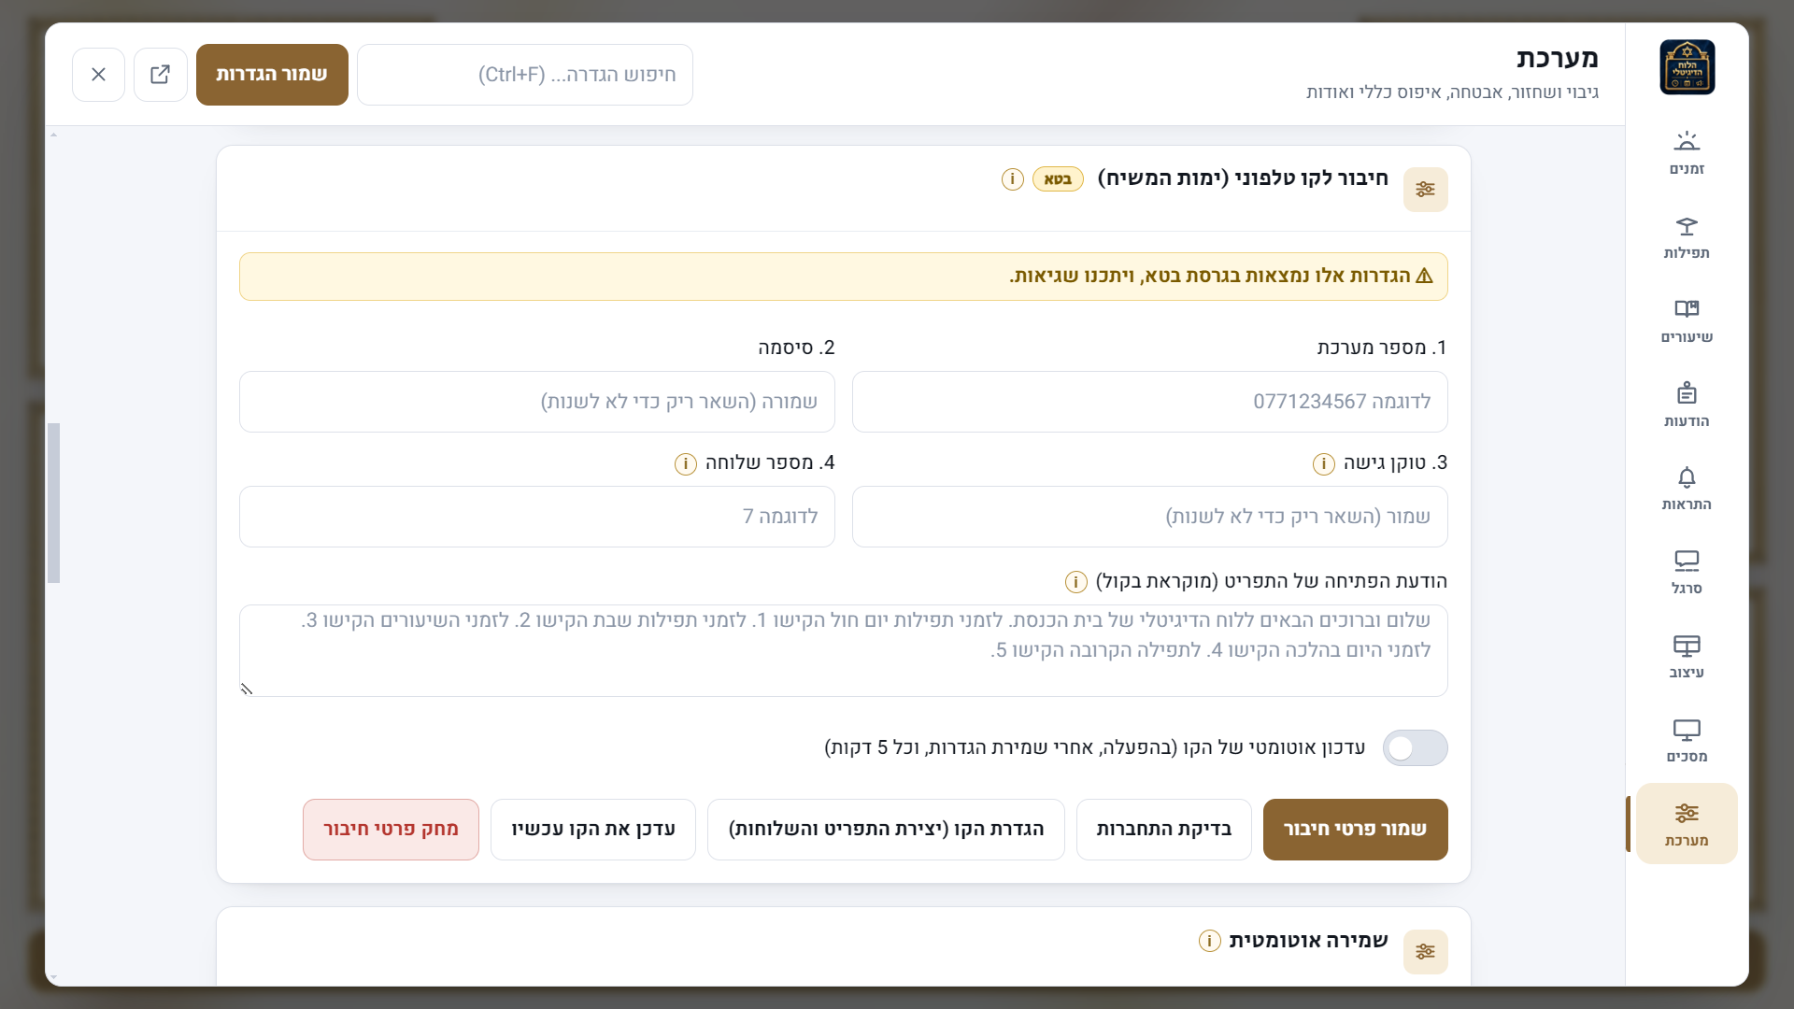Click מחק פרטי חיבור button
The image size is (1794, 1009).
tap(391, 830)
